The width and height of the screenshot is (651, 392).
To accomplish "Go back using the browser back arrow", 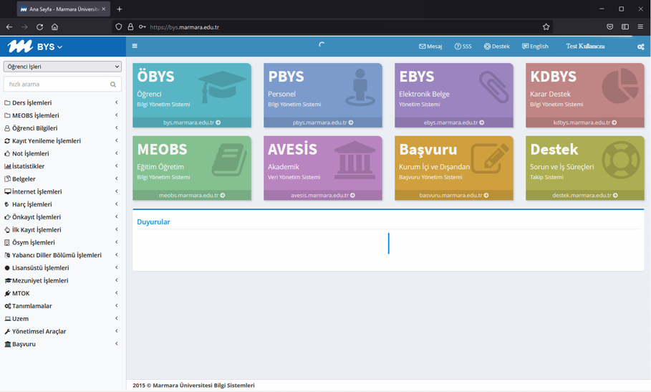I will click(9, 27).
